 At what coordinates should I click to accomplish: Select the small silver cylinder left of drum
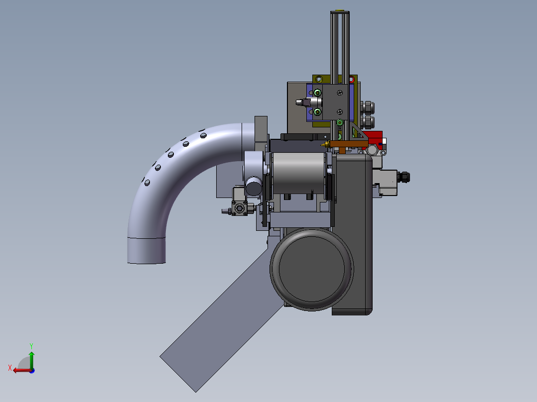coord(254,186)
